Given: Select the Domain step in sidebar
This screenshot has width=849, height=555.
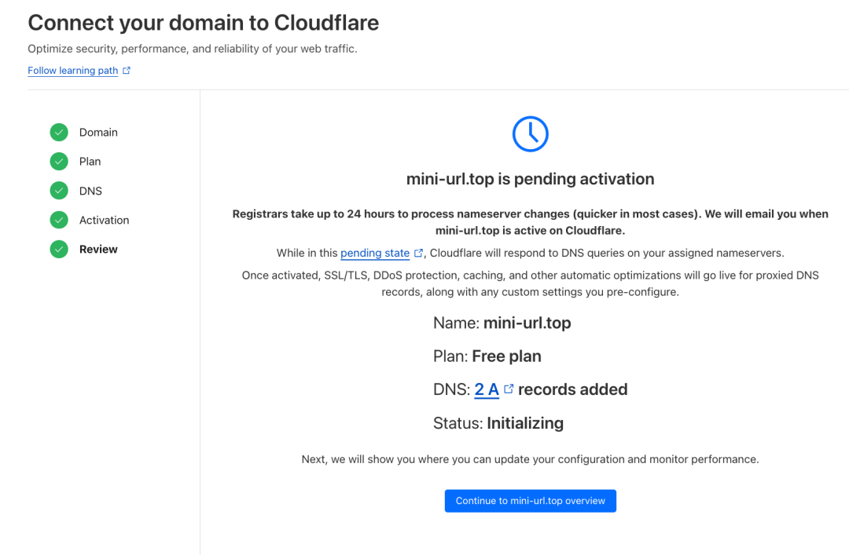Looking at the screenshot, I should [98, 132].
